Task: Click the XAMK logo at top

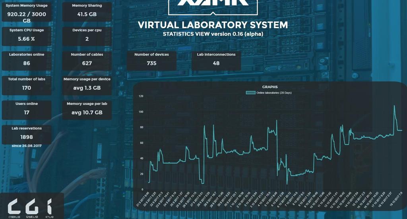Action: point(213,7)
